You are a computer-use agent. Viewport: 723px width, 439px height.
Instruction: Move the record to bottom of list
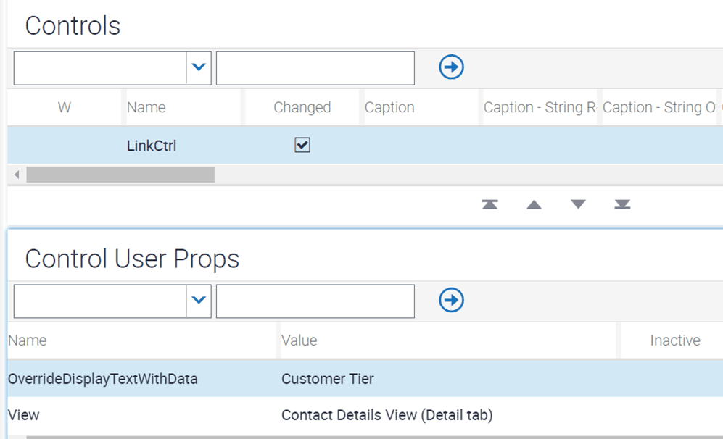[x=622, y=204]
